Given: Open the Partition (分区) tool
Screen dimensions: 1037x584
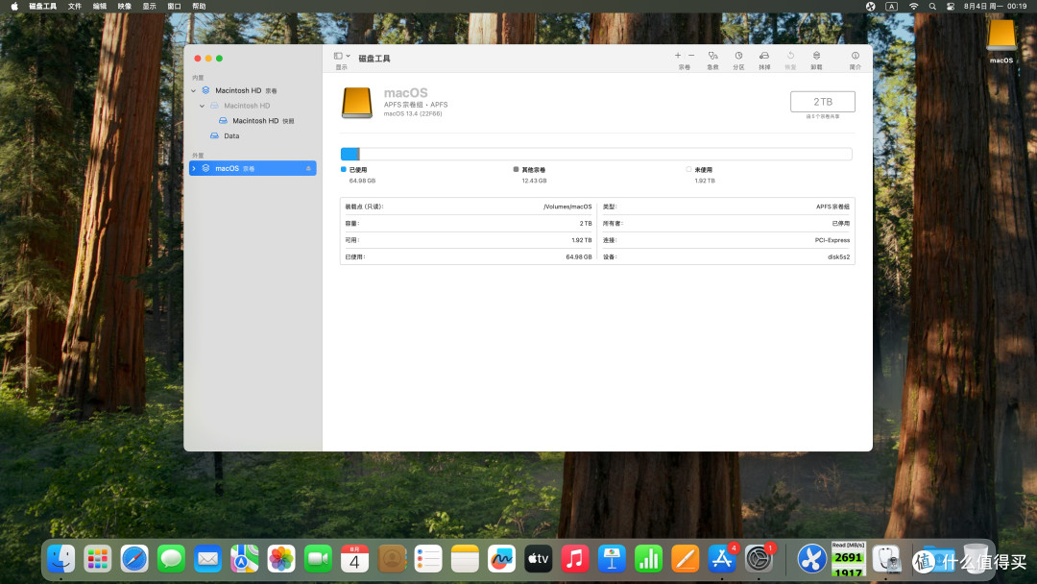Looking at the screenshot, I should pyautogui.click(x=738, y=56).
